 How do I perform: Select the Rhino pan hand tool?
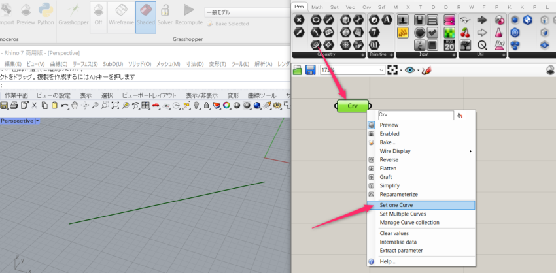[75, 105]
